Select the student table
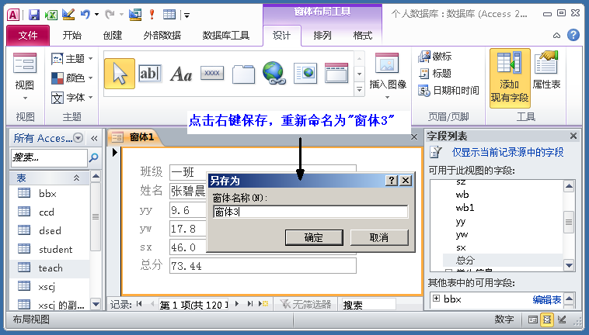The image size is (589, 335). click(x=50, y=250)
